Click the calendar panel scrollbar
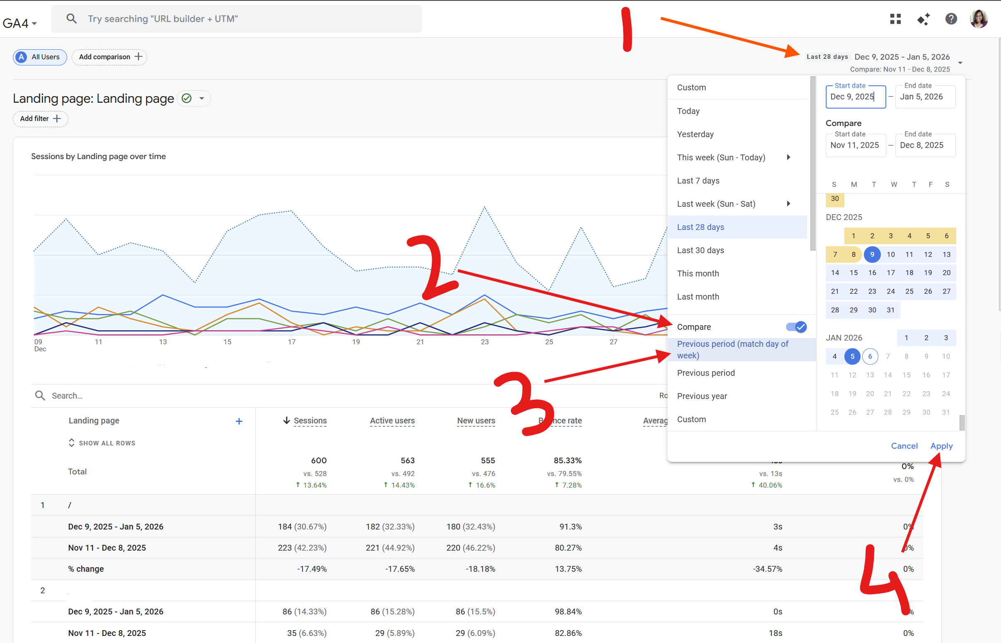Image resolution: width=1001 pixels, height=643 pixels. click(x=962, y=422)
